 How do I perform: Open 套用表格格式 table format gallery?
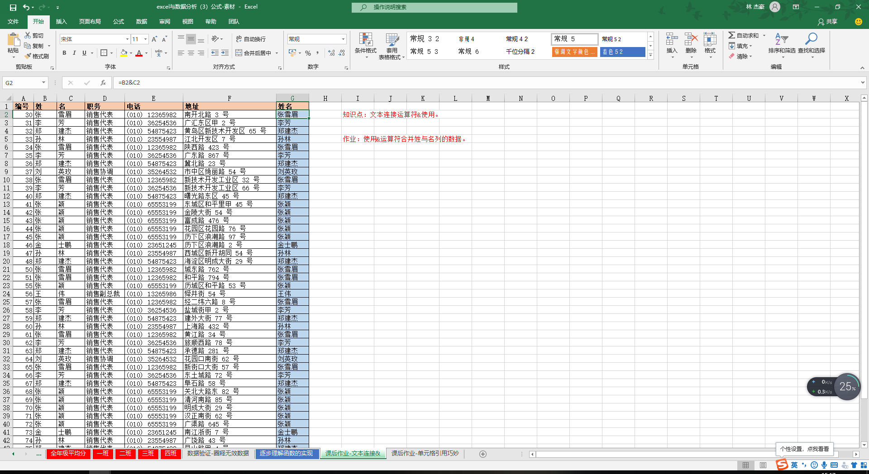(x=392, y=46)
